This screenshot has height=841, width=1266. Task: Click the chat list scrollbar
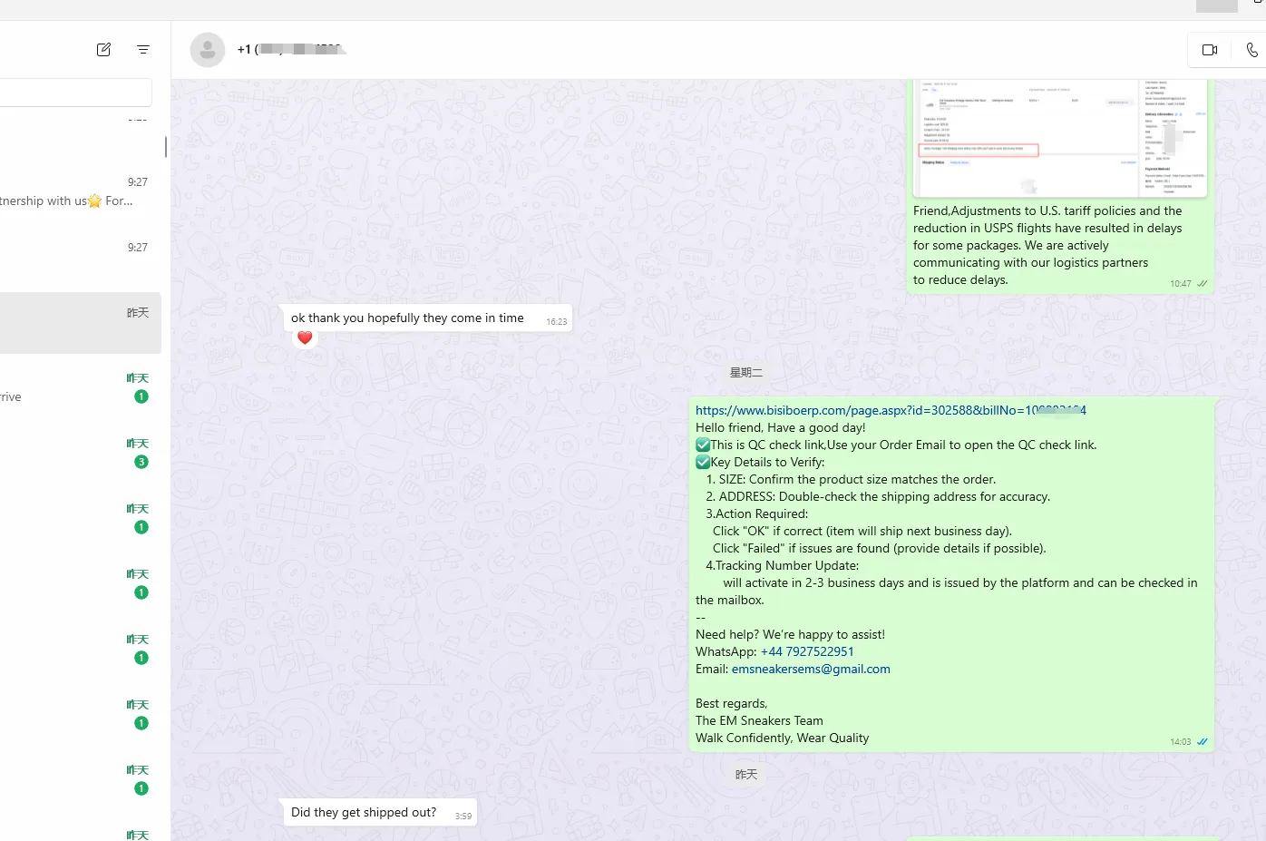click(x=165, y=146)
